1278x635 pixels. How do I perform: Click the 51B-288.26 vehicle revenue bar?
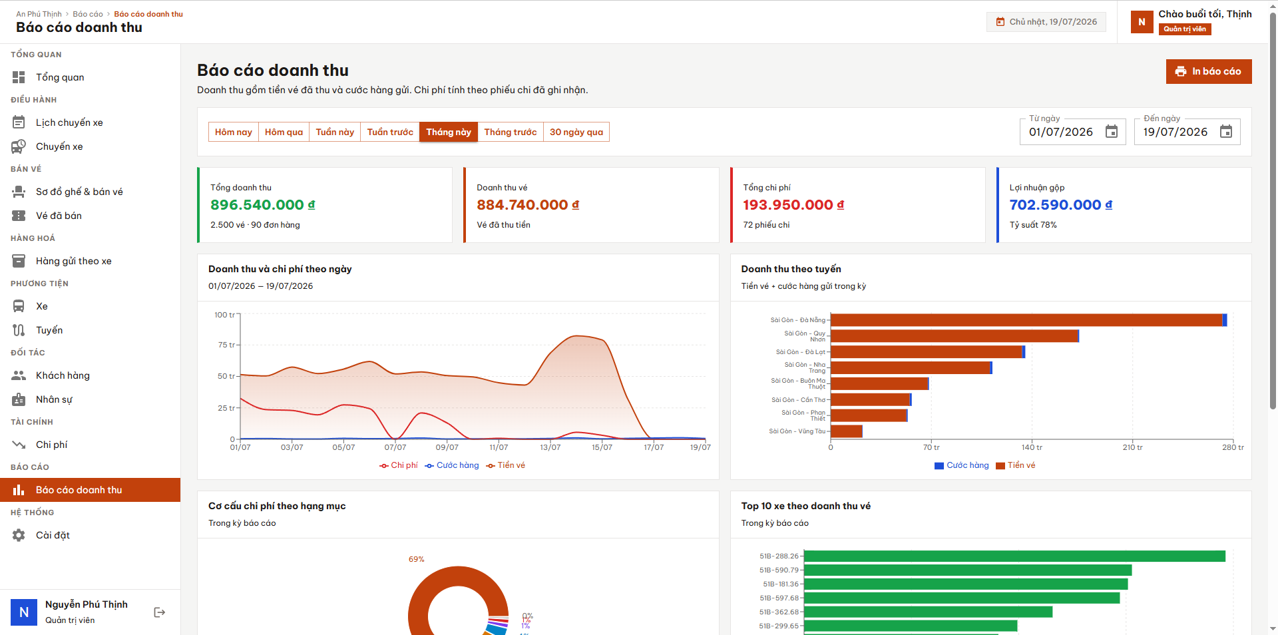click(1014, 556)
